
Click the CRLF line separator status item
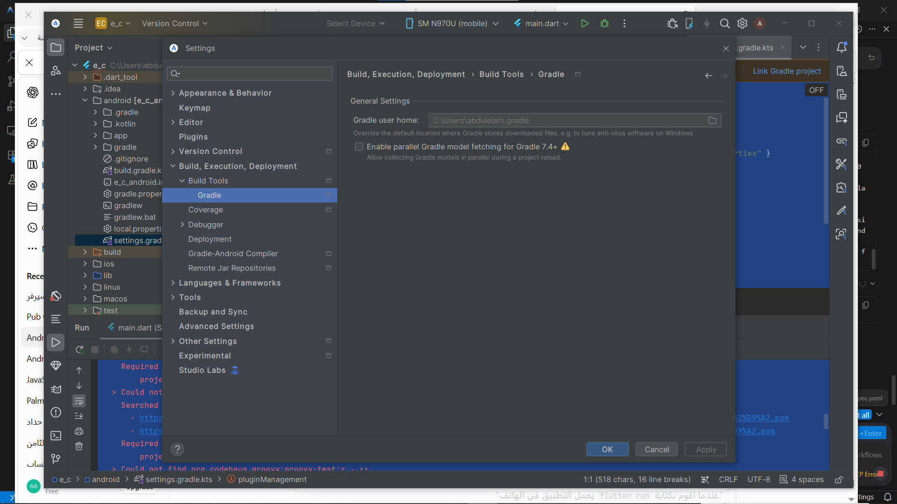pos(728,479)
